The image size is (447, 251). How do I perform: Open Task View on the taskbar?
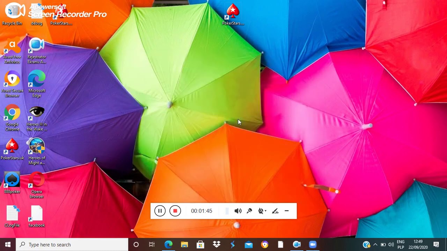click(152, 245)
